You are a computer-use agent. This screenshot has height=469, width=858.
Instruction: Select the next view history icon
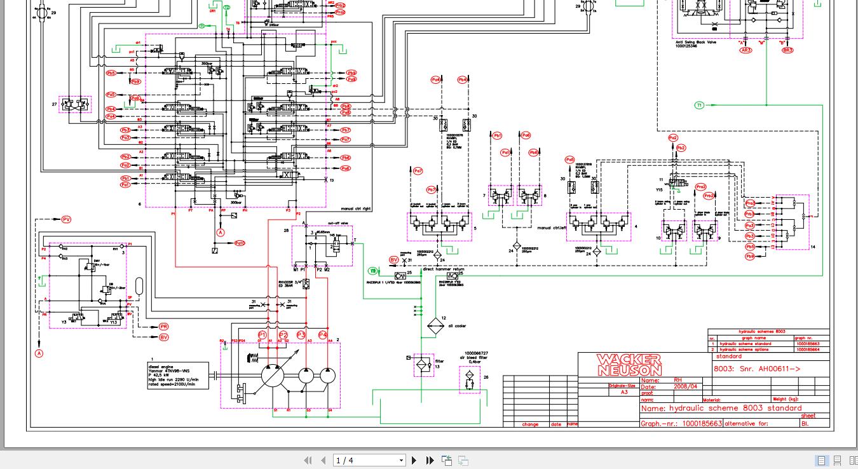click(463, 460)
